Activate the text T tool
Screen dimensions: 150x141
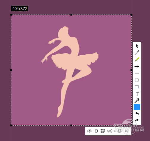coord(137,94)
